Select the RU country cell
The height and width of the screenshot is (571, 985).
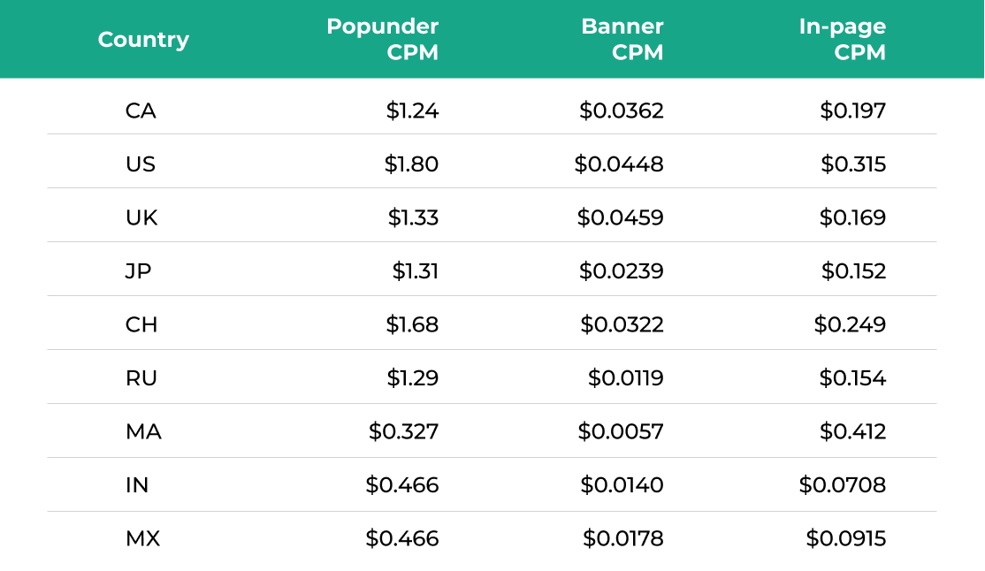[141, 378]
